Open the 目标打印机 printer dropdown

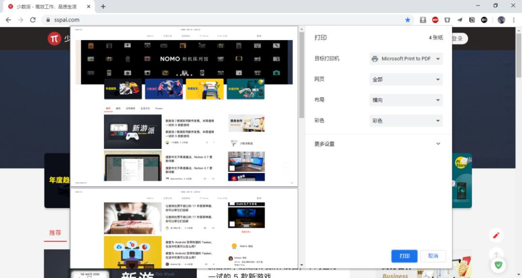click(x=406, y=59)
